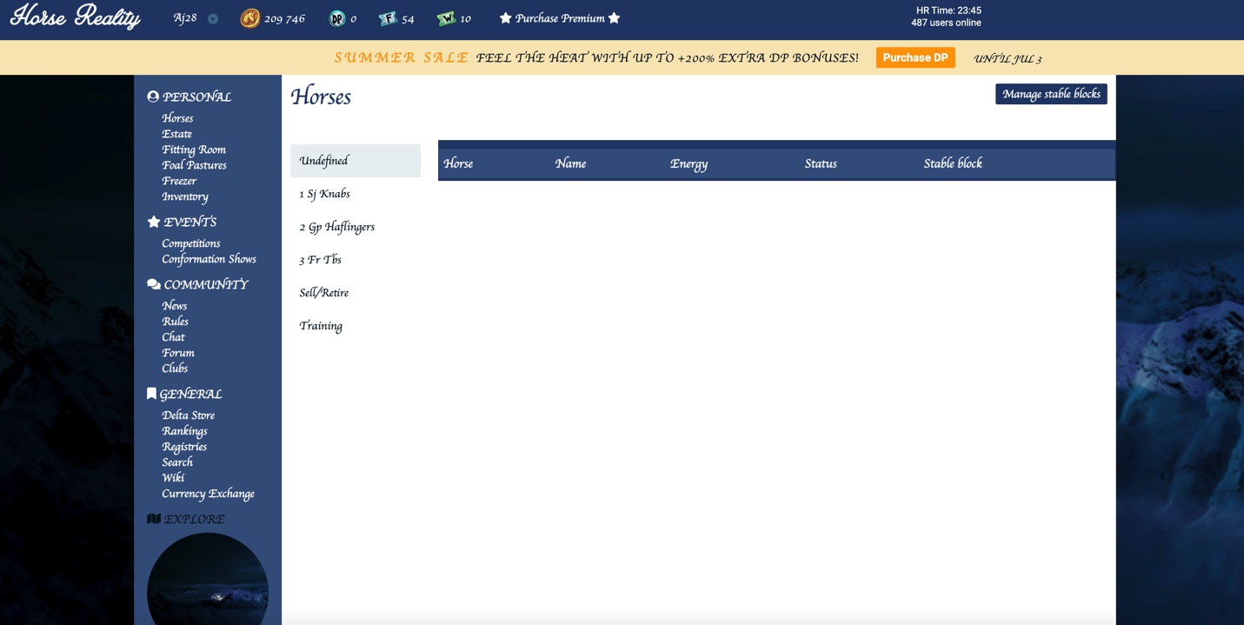Click the star icon before Purchase Premium
The width and height of the screenshot is (1244, 625).
[505, 18]
